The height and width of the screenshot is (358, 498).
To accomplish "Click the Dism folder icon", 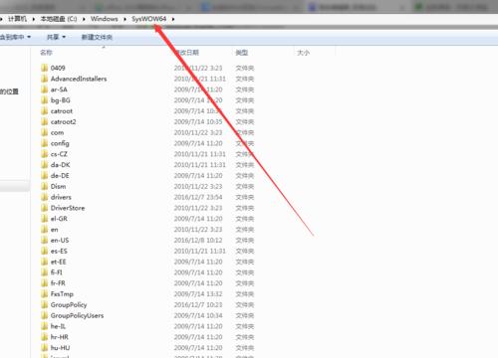I will [44, 186].
